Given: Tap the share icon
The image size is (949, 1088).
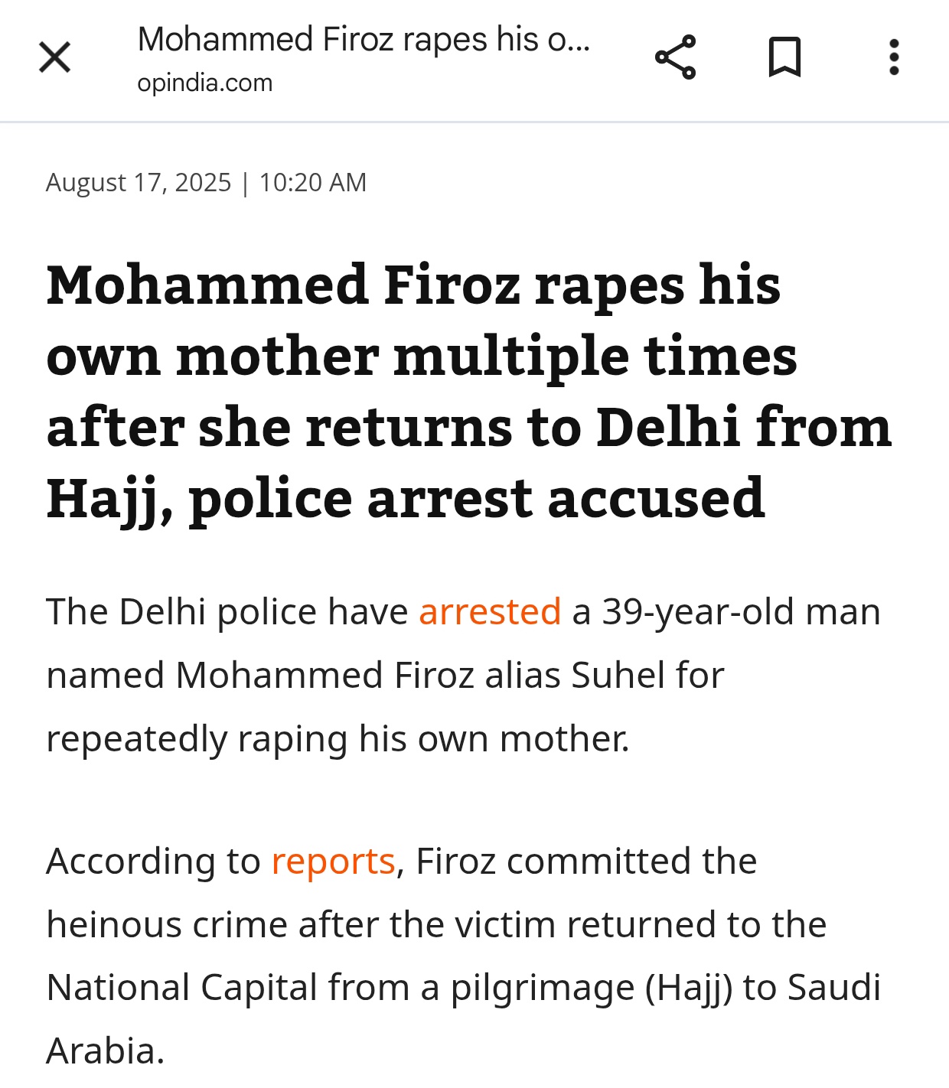Looking at the screenshot, I should pyautogui.click(x=675, y=57).
